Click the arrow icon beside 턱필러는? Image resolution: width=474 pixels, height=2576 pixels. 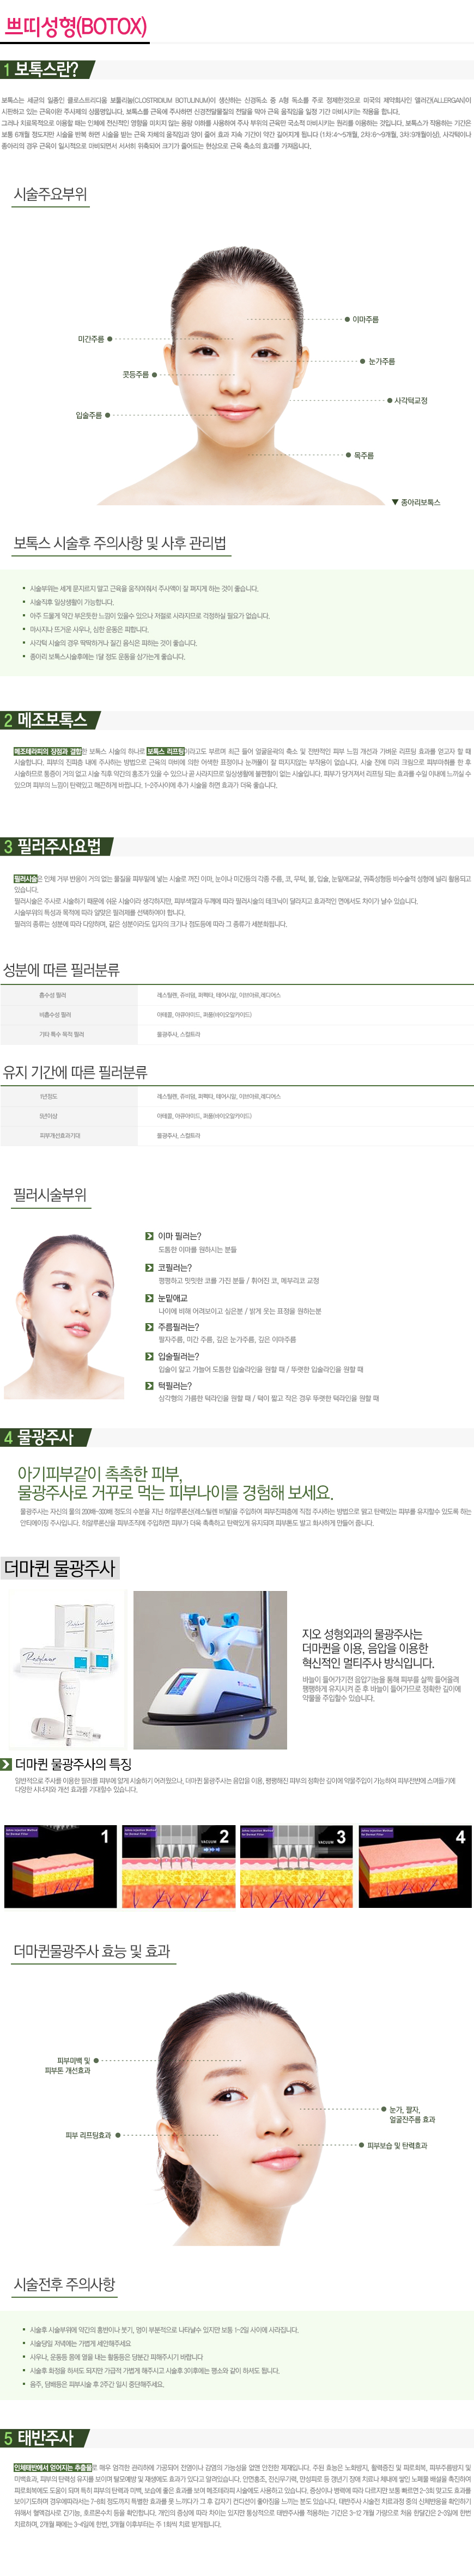149,1385
